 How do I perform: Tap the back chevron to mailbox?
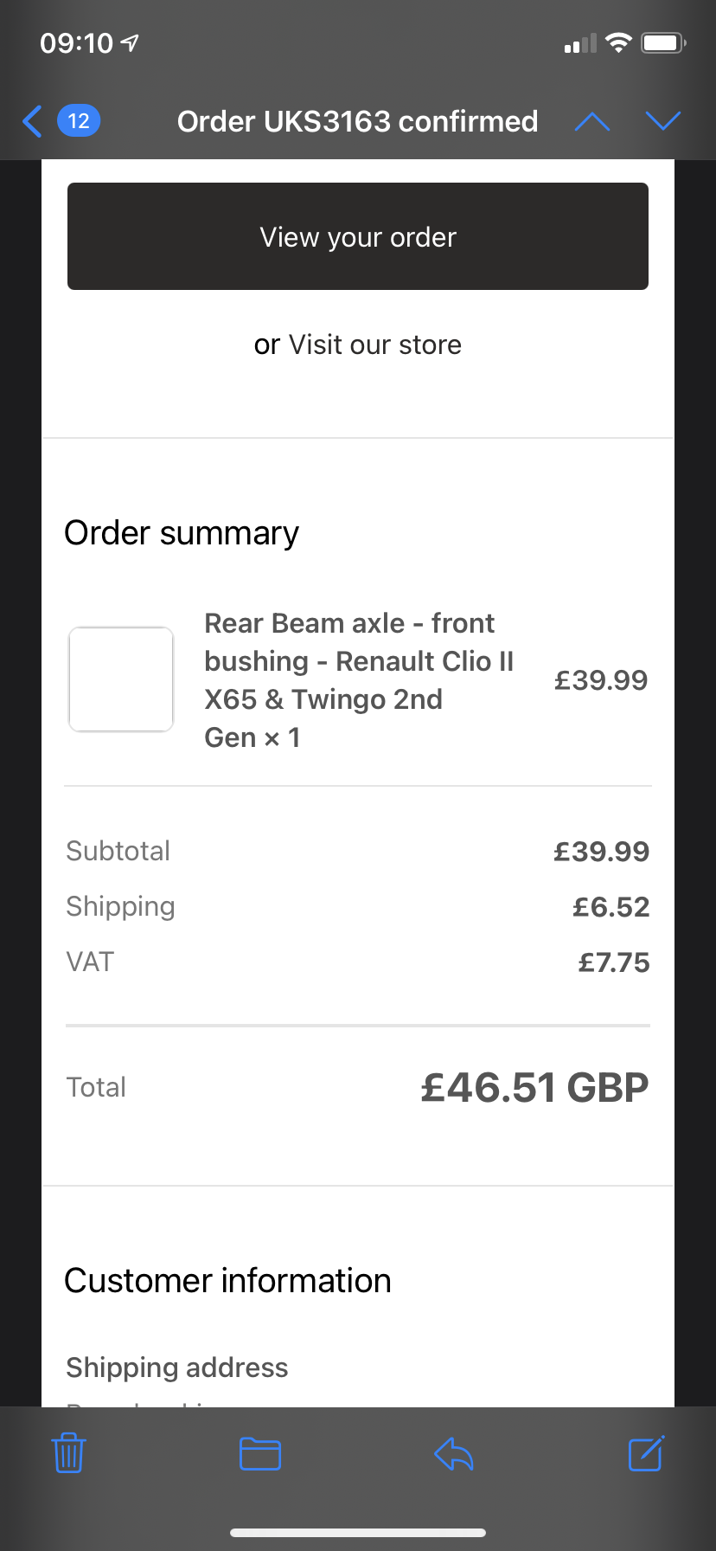click(x=32, y=121)
